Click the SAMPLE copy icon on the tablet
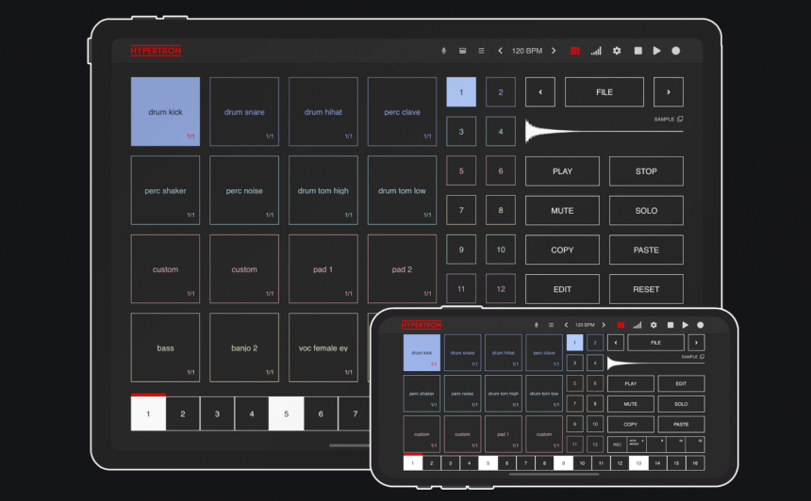 (x=680, y=119)
